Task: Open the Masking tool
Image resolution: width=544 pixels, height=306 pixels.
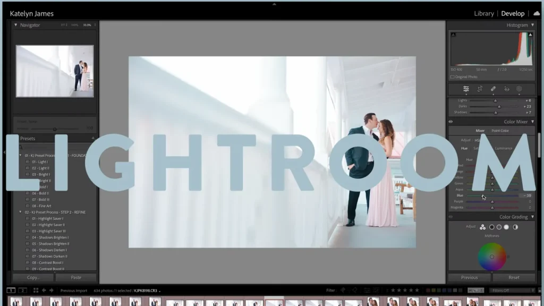Action: point(519,89)
